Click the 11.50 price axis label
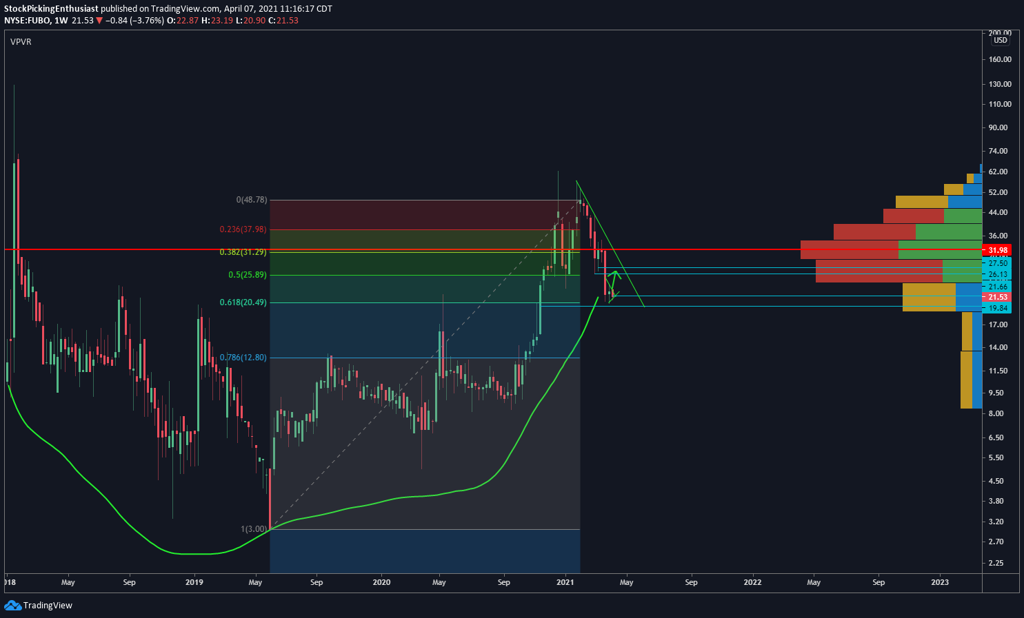Viewport: 1024px width, 618px height. [998, 371]
